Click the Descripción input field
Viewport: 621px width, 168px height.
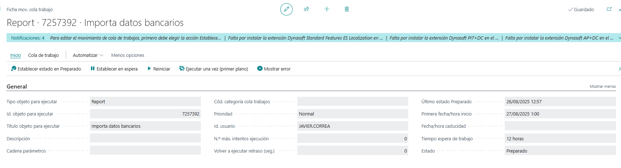145,139
